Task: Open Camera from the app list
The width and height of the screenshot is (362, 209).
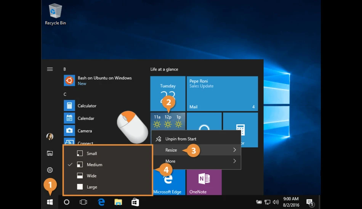Action: point(105,131)
